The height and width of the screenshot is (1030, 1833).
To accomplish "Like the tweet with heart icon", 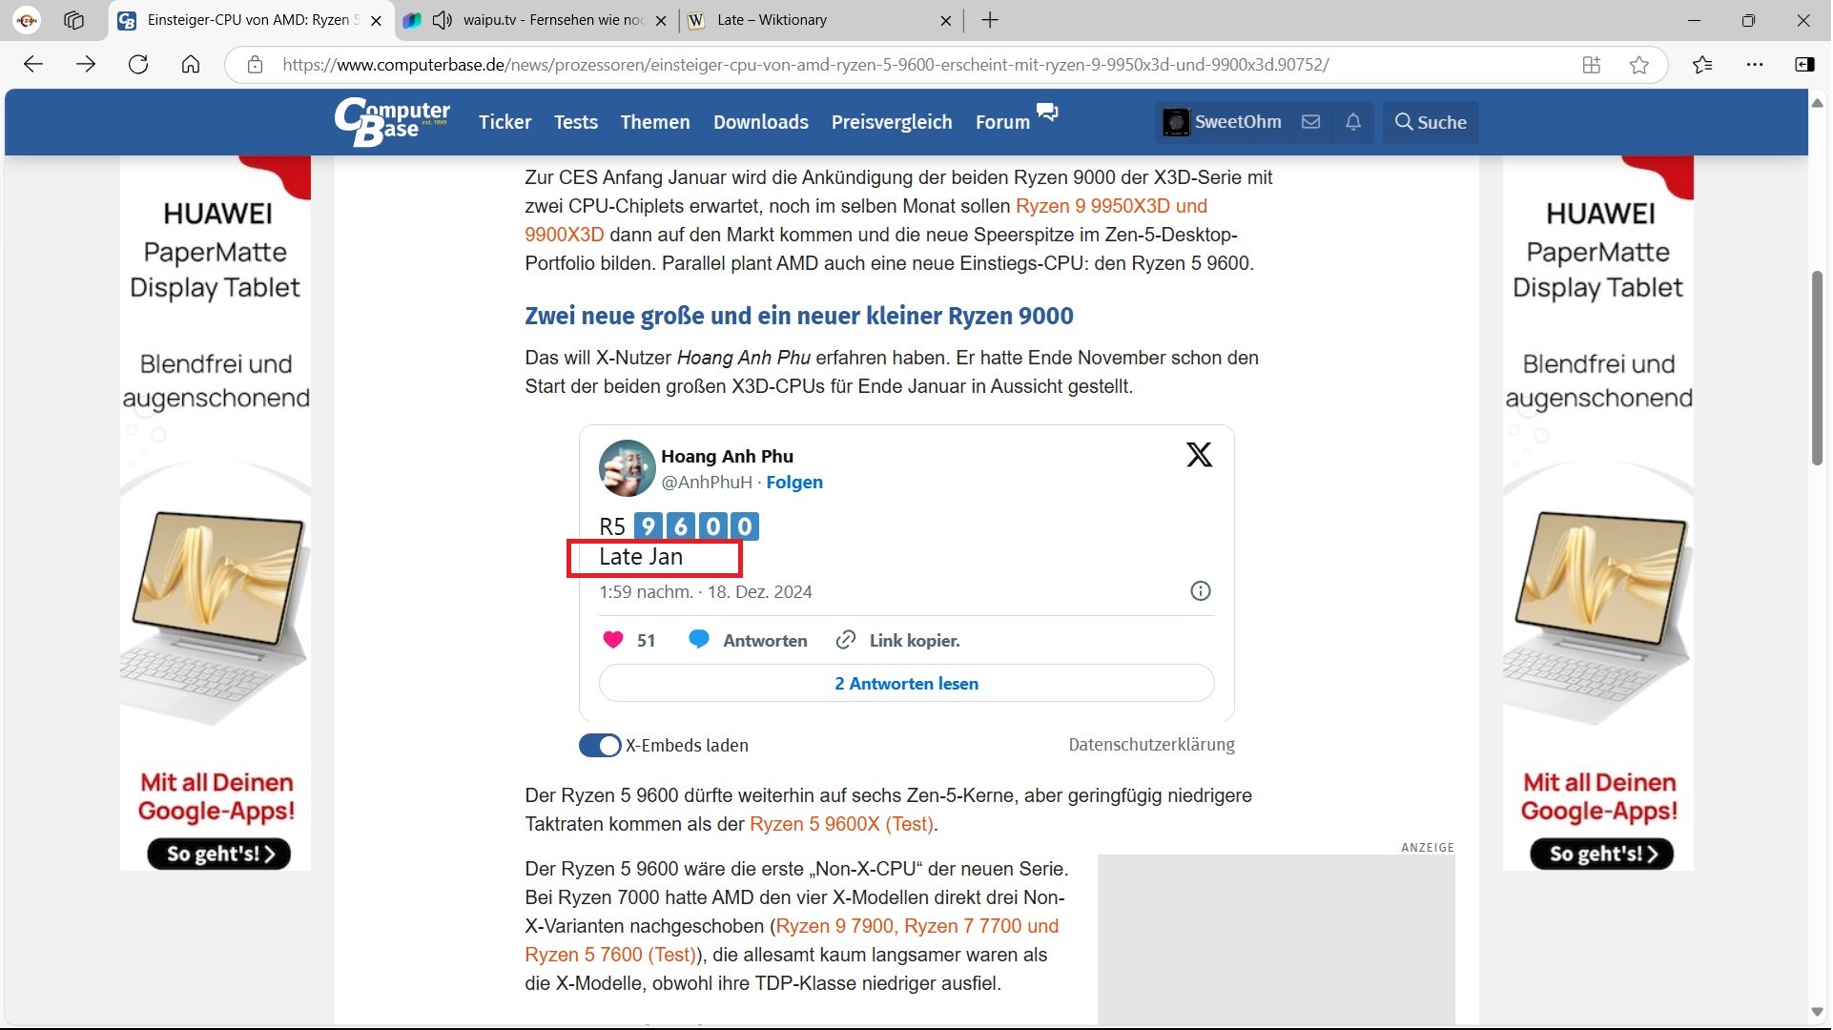I will [613, 640].
